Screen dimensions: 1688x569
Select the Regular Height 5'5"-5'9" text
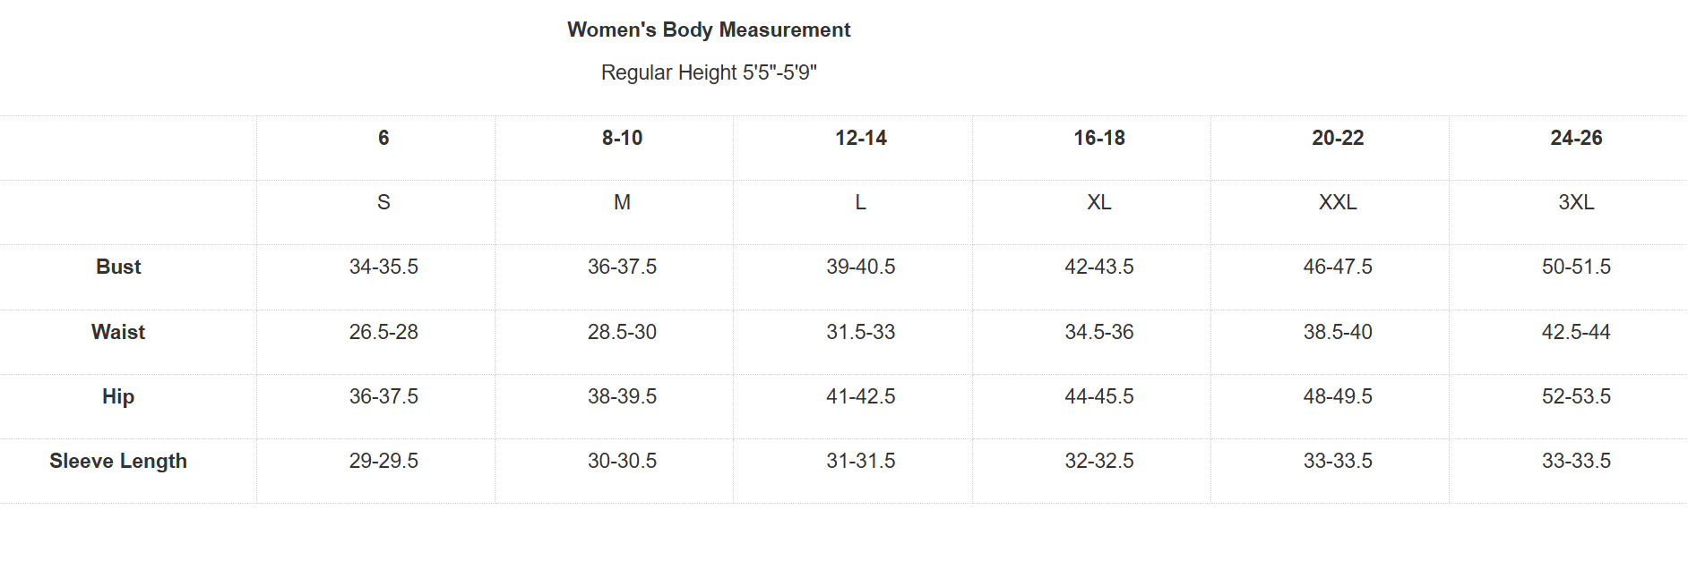pos(709,72)
